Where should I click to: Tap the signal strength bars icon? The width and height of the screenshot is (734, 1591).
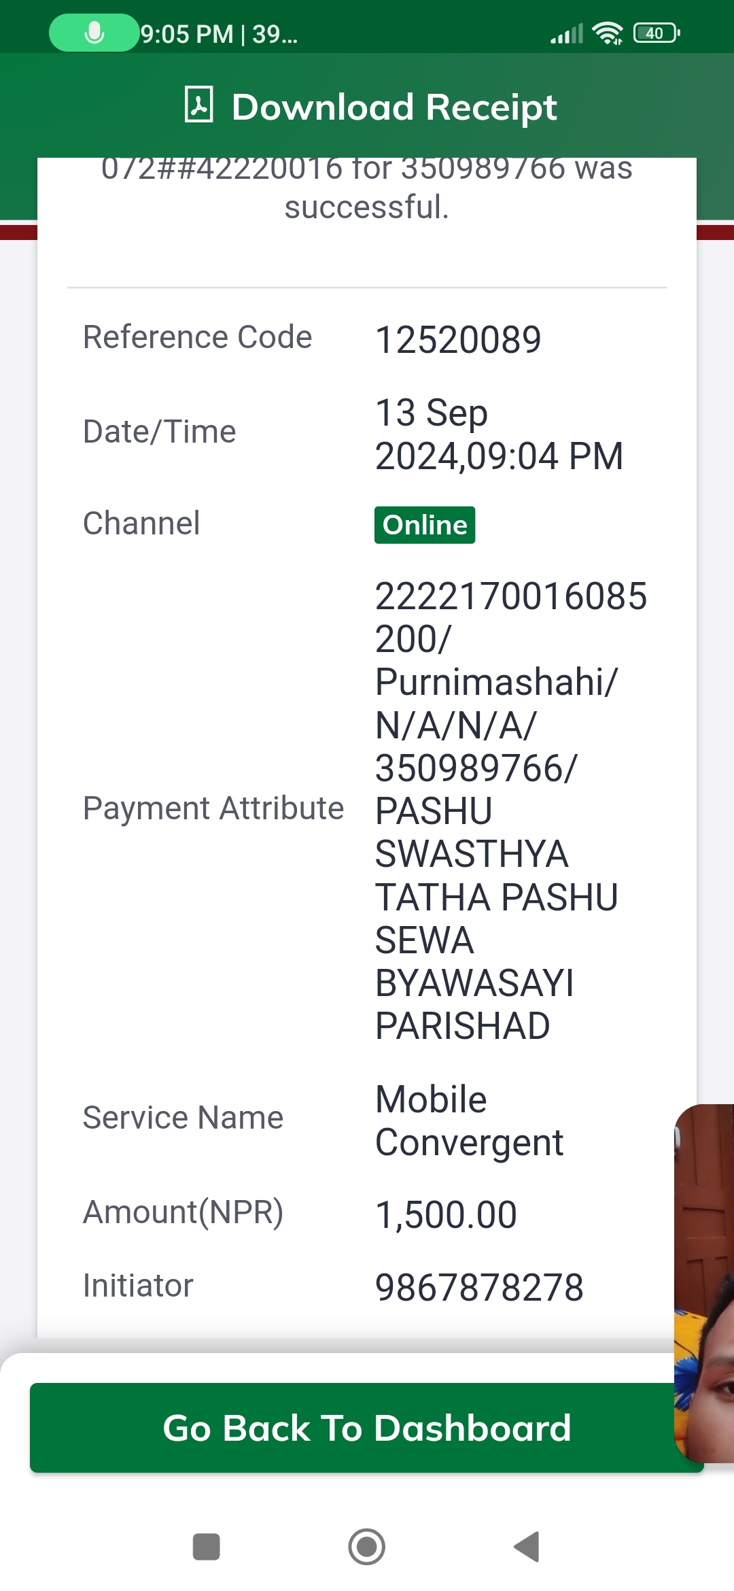(567, 33)
